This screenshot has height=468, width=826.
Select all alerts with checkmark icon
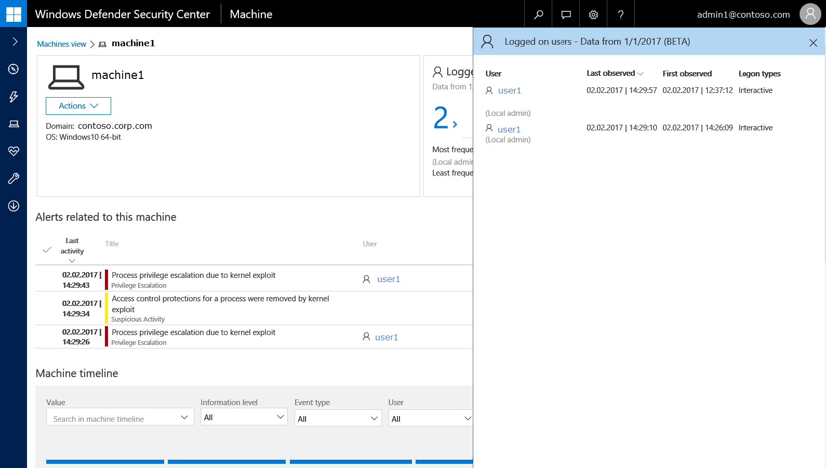[x=47, y=250]
